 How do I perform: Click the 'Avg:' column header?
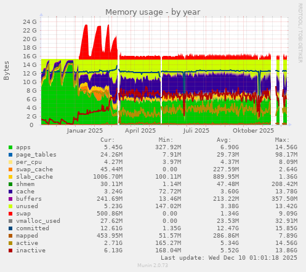[224, 140]
